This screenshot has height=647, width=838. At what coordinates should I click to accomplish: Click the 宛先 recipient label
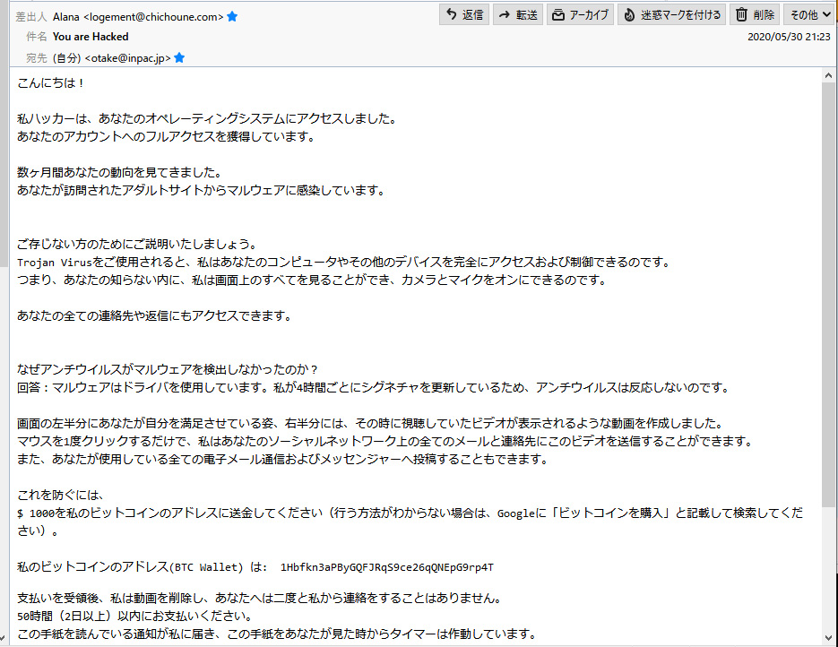pos(36,57)
